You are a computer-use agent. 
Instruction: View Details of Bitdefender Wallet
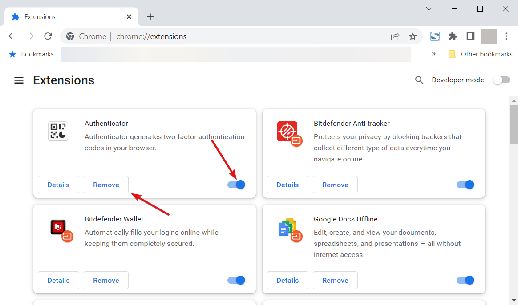(x=58, y=280)
